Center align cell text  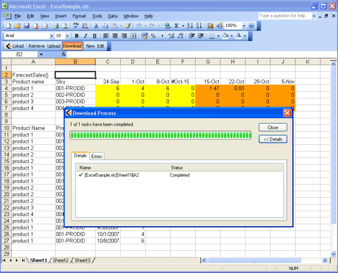115,36
